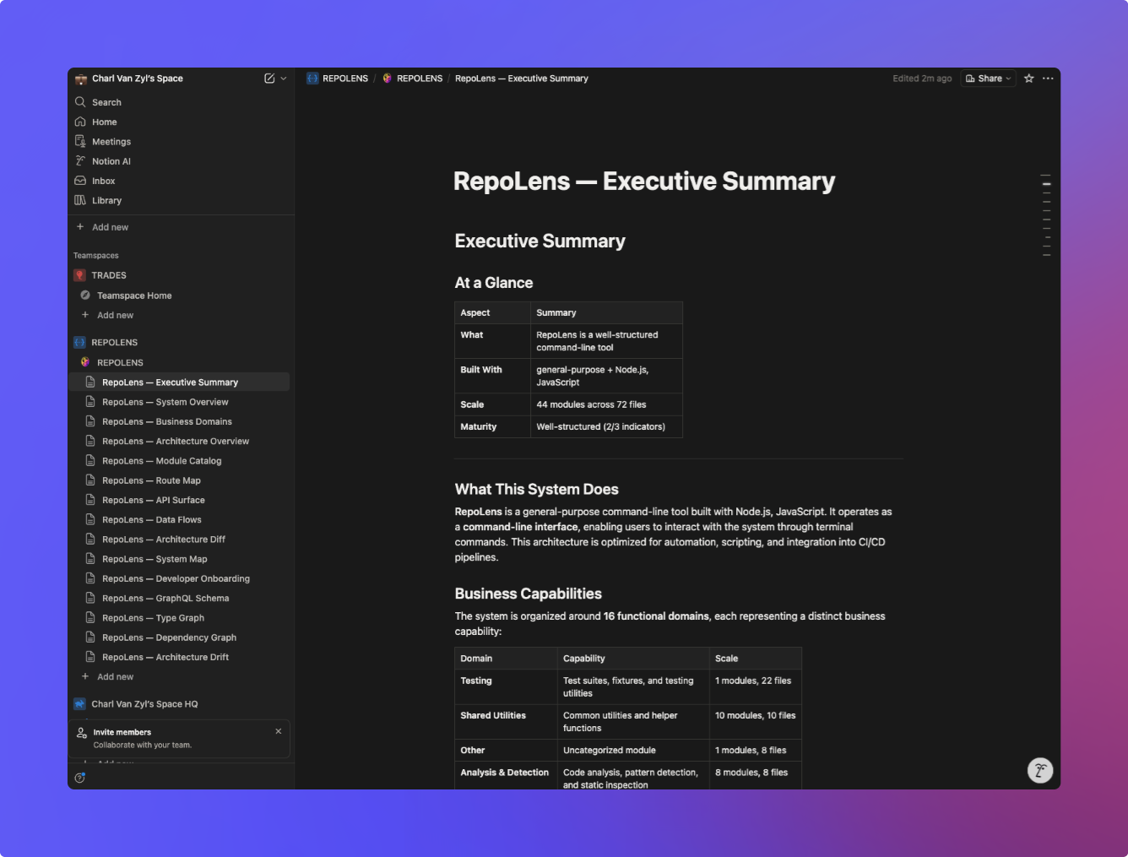Open RepoLens — Type Graph page
Image resolution: width=1128 pixels, height=857 pixels.
(x=181, y=618)
